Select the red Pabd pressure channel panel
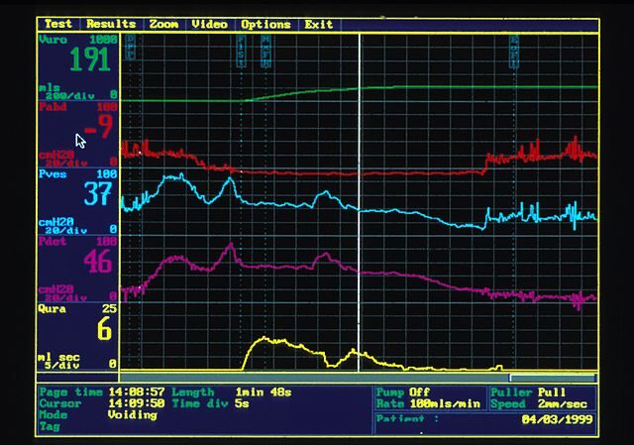Screen dimensions: 634x445 (78, 133)
